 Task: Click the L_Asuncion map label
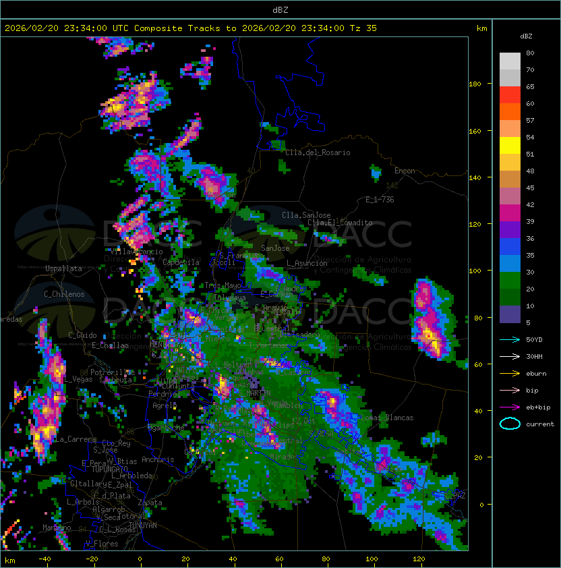click(x=307, y=263)
